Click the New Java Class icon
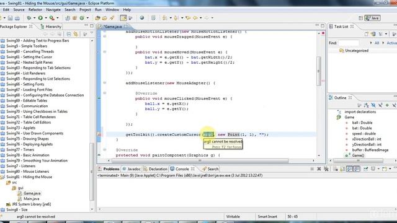The height and width of the screenshot is (223, 397). click(82, 18)
